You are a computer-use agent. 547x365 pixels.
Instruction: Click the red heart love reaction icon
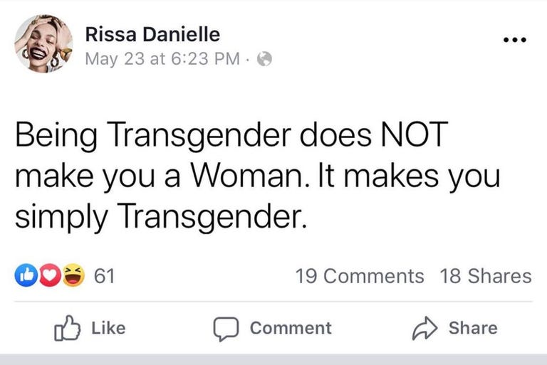click(x=50, y=275)
